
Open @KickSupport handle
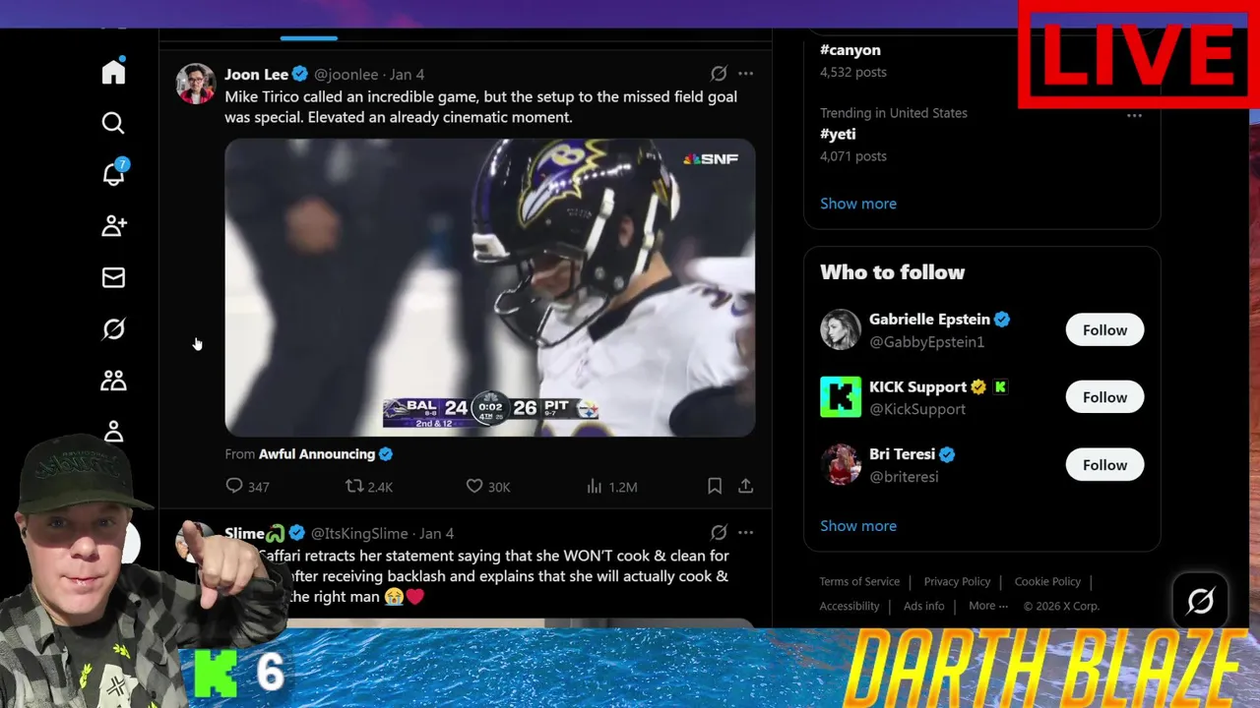[917, 409]
